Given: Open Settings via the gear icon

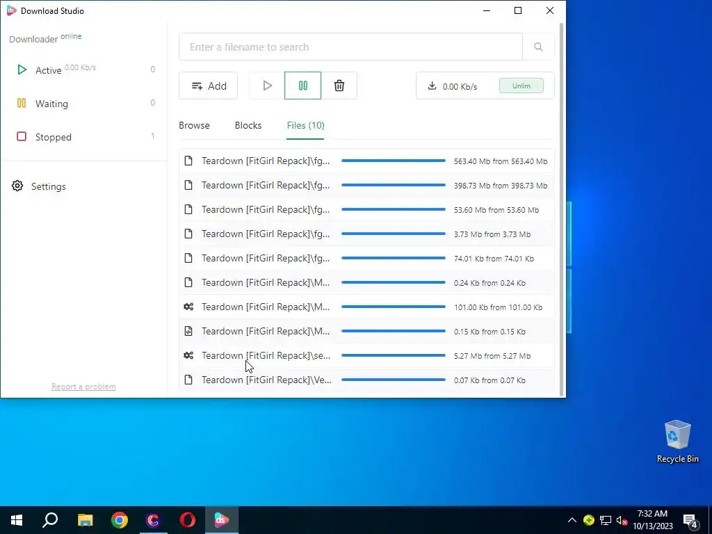Looking at the screenshot, I should pyautogui.click(x=17, y=186).
